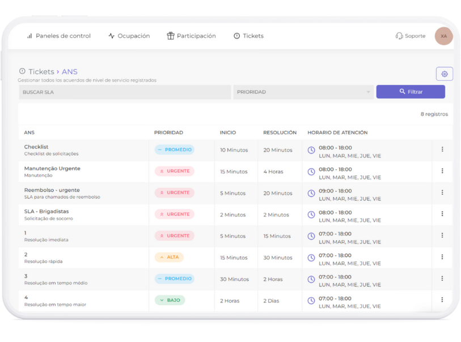The width and height of the screenshot is (461, 342).
Task: Click the Participación icon in the navbar
Action: 170,35
